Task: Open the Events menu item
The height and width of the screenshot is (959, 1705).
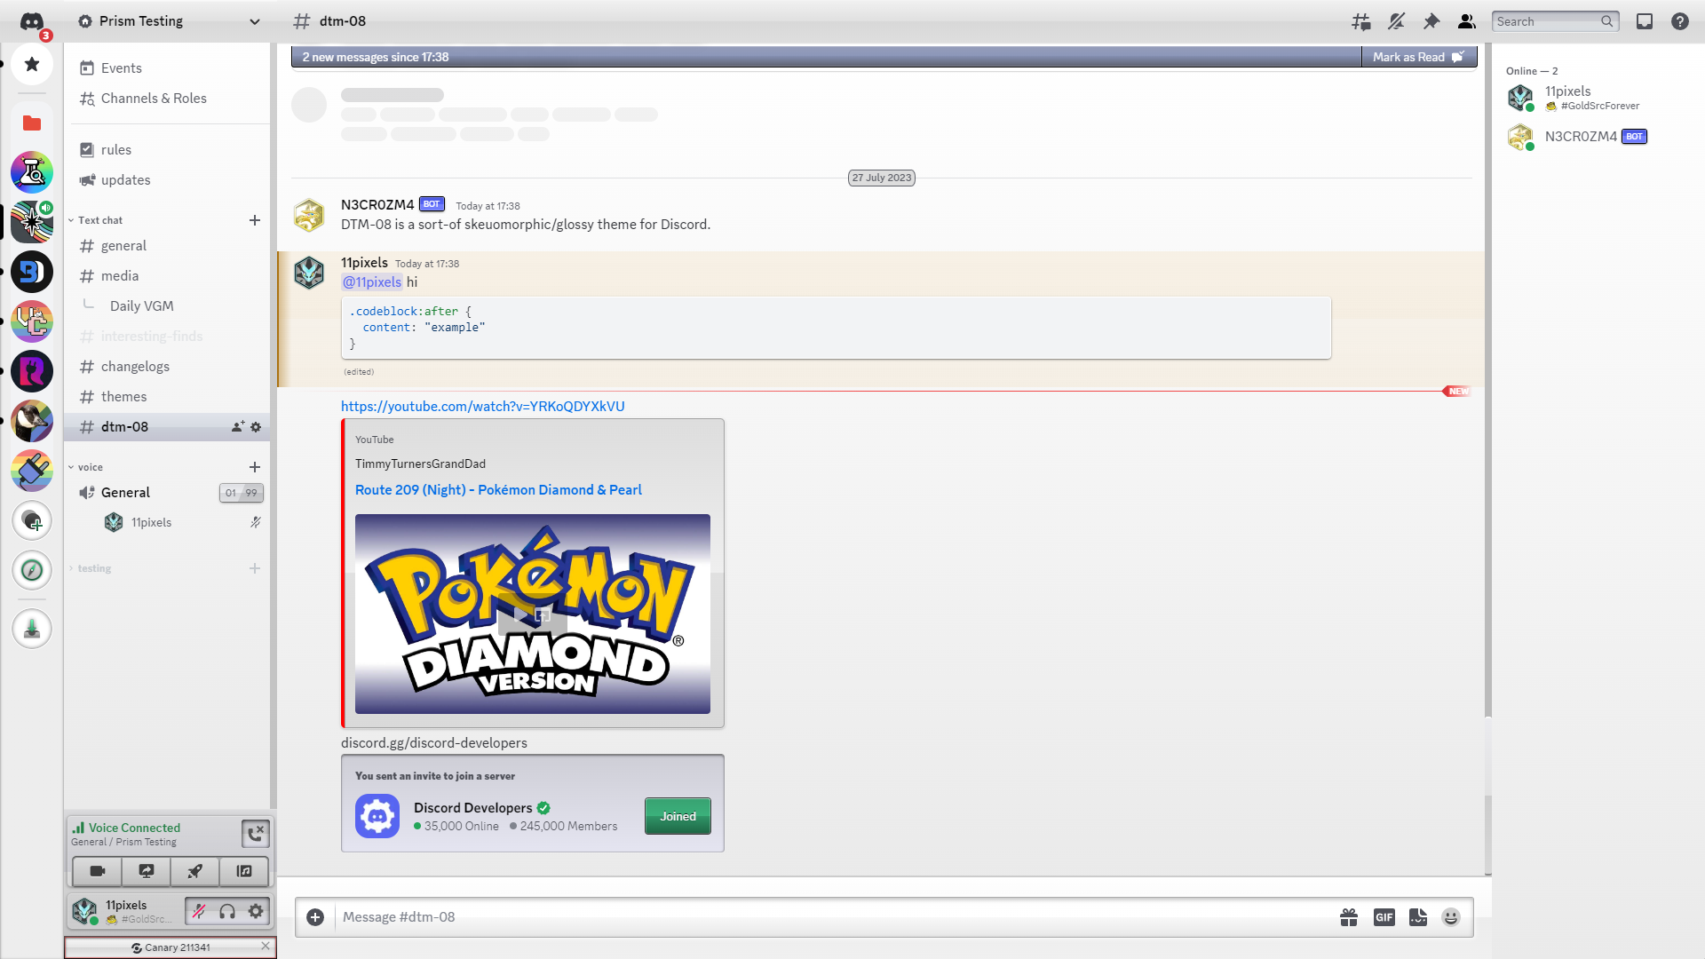Action: click(121, 68)
